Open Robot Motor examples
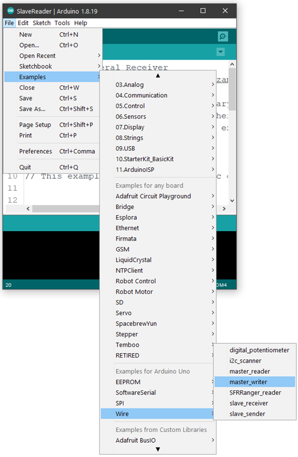This screenshot has width=298, height=457. coord(157,292)
